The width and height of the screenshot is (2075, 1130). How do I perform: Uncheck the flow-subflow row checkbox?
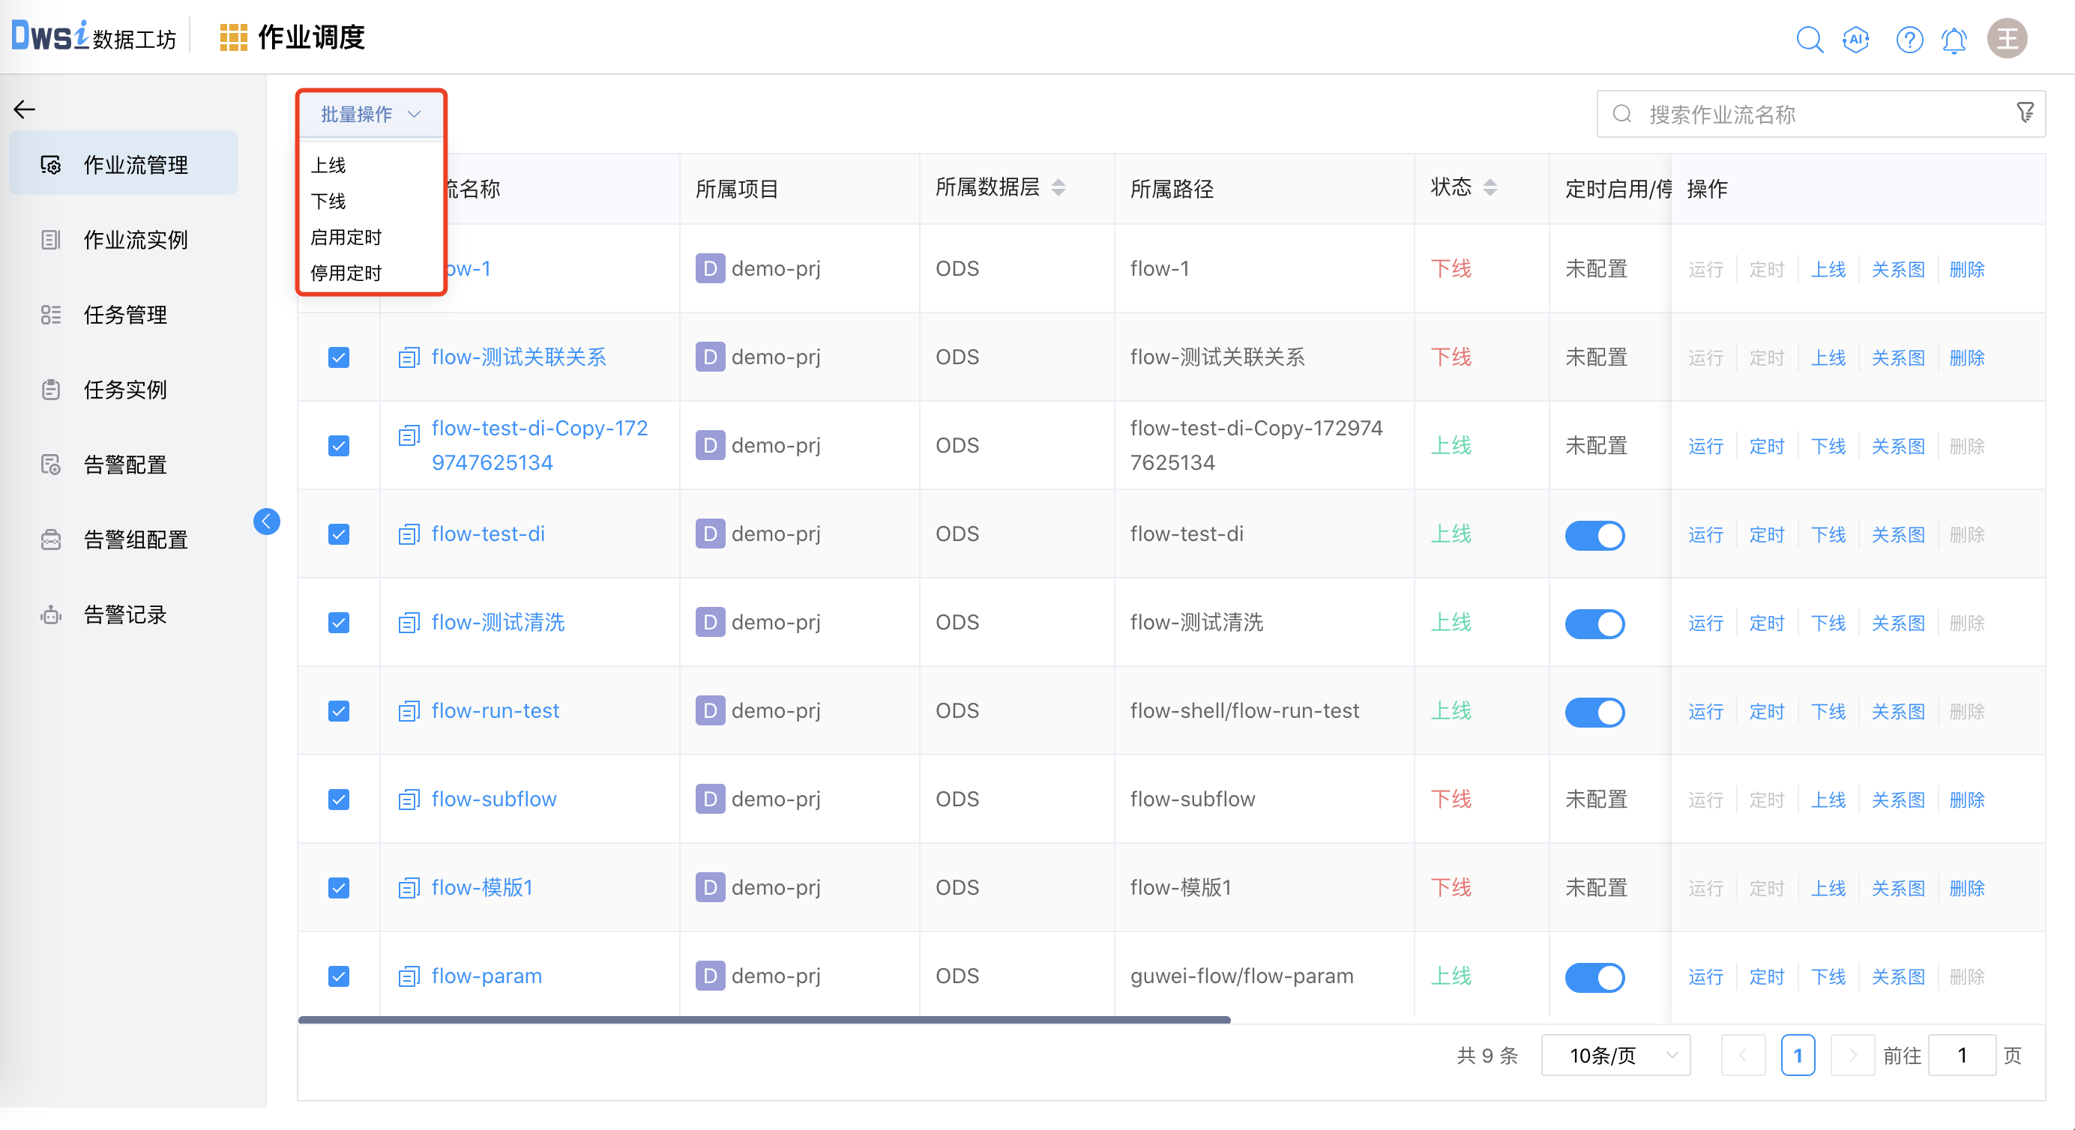coord(338,799)
